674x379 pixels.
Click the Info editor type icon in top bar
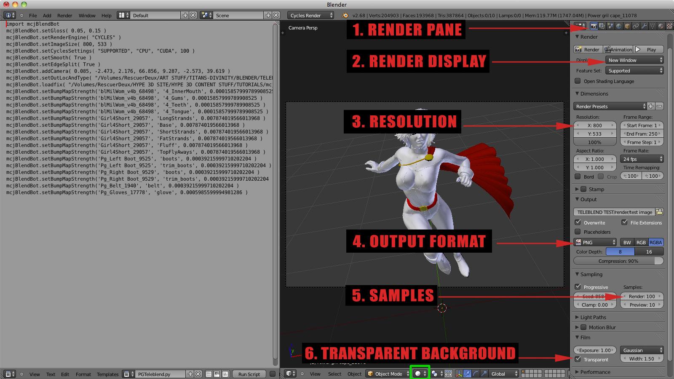coord(10,15)
